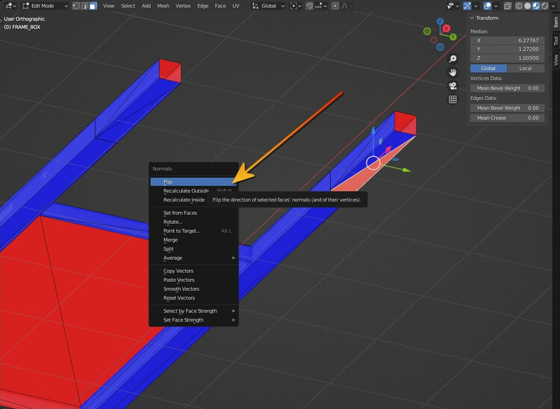Choose Rotate... in Normals menu
The image size is (560, 409).
[193, 222]
